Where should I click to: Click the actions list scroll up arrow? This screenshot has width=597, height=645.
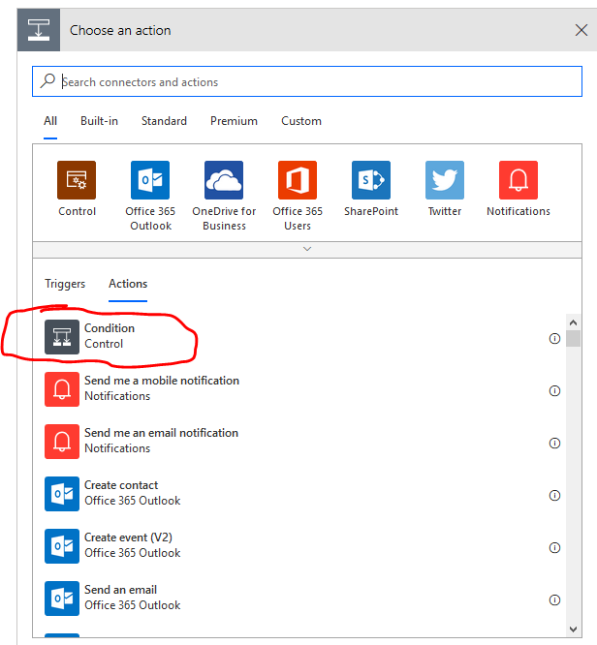(573, 322)
